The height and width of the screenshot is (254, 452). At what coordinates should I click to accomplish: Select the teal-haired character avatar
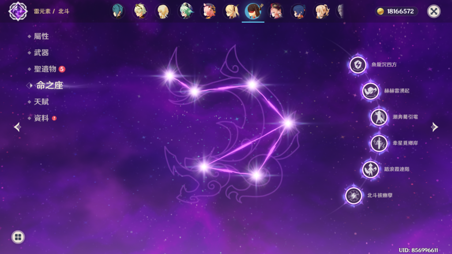click(x=117, y=11)
